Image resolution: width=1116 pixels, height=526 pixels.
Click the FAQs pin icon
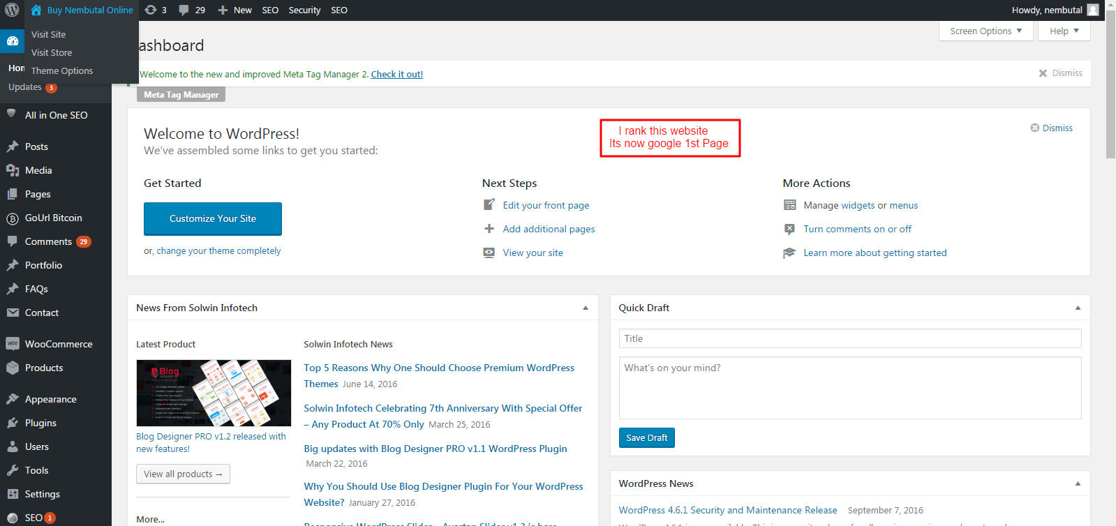tap(13, 289)
